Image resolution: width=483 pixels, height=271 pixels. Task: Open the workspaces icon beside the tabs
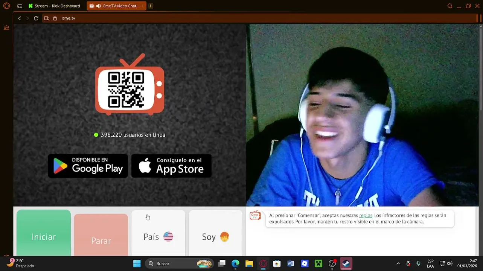(20, 6)
